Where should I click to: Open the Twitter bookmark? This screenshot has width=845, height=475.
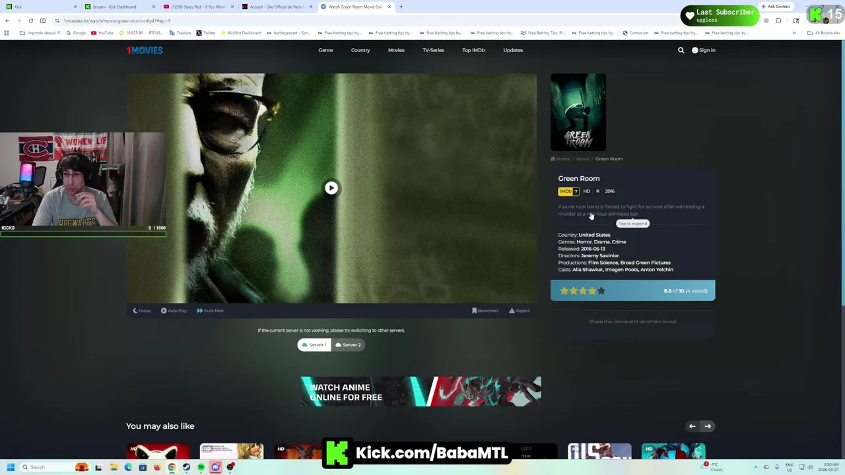point(206,33)
